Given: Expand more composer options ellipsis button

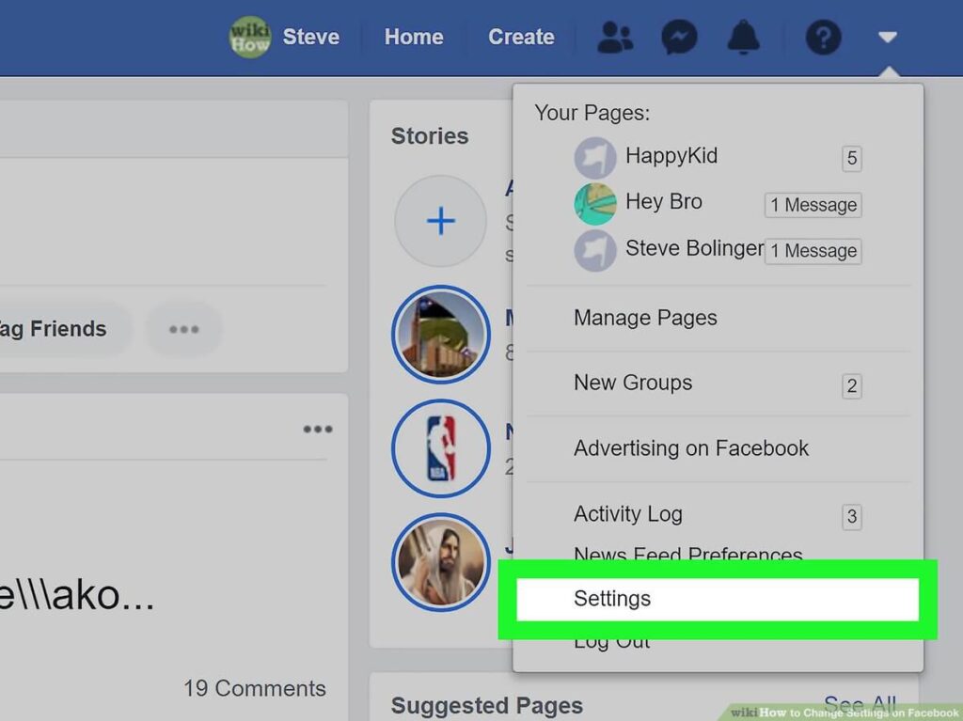Looking at the screenshot, I should [x=183, y=329].
